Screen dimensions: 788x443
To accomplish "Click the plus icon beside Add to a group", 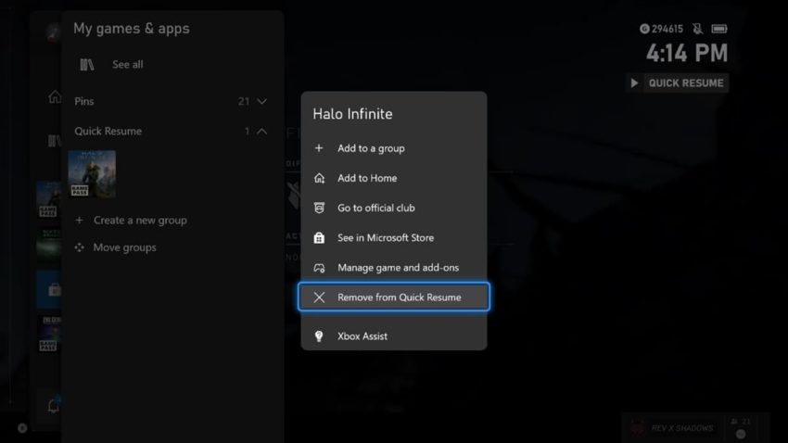I will tap(319, 148).
